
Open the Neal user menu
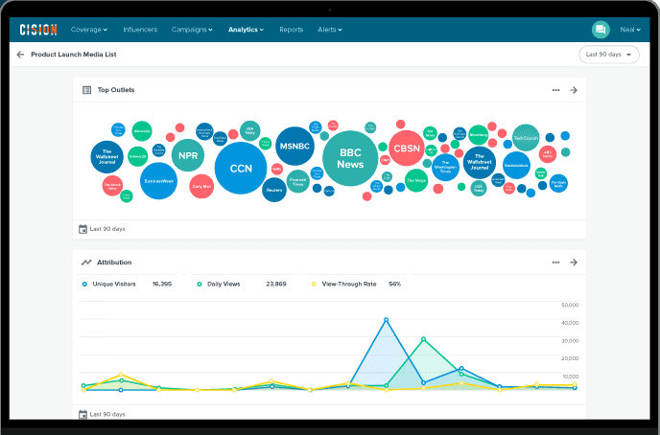(x=630, y=30)
